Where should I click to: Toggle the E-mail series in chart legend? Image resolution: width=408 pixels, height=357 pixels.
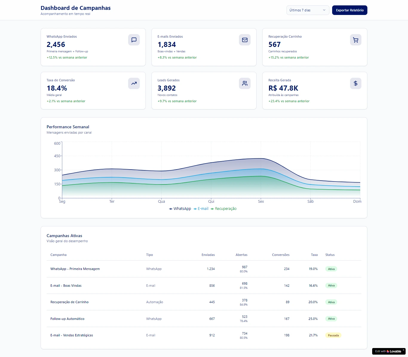[x=201, y=209]
